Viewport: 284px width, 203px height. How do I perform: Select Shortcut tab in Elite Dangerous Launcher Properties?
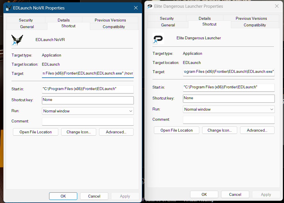click(x=209, y=24)
